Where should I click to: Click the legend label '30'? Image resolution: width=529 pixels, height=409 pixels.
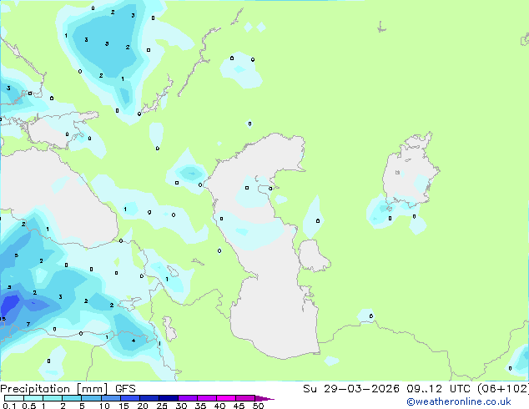(181, 406)
